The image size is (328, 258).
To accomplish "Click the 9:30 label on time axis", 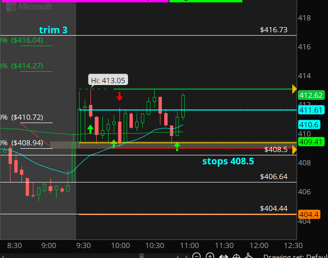I will [83, 246].
